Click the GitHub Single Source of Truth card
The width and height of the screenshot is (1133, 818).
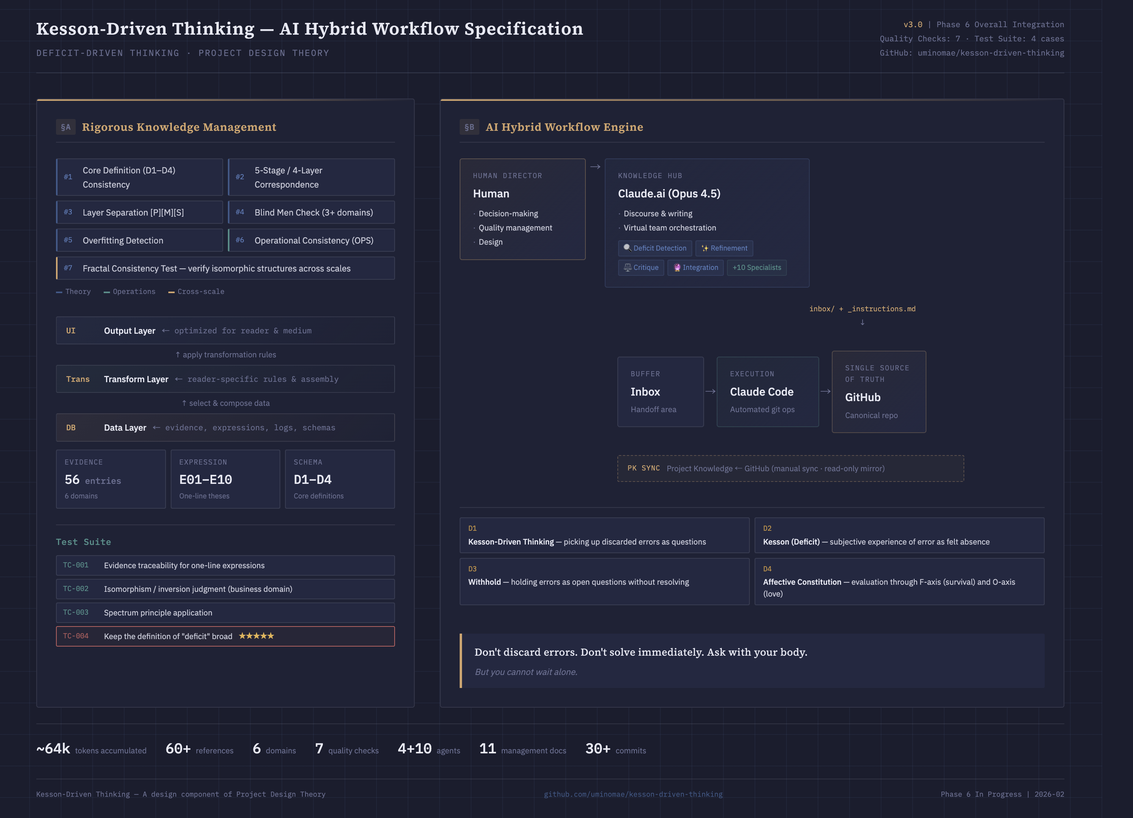point(878,392)
